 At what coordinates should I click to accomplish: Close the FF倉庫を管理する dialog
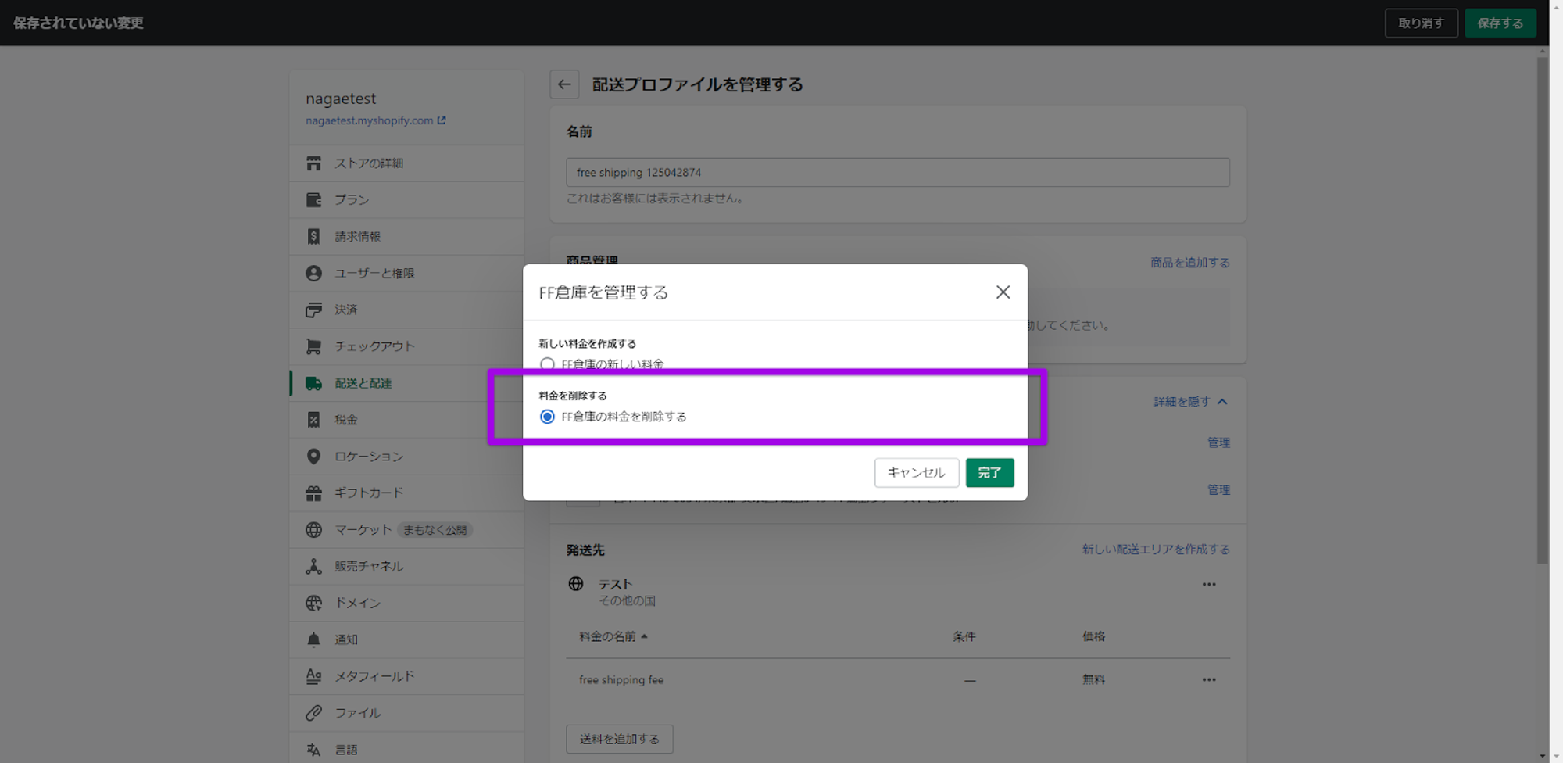click(x=1003, y=292)
